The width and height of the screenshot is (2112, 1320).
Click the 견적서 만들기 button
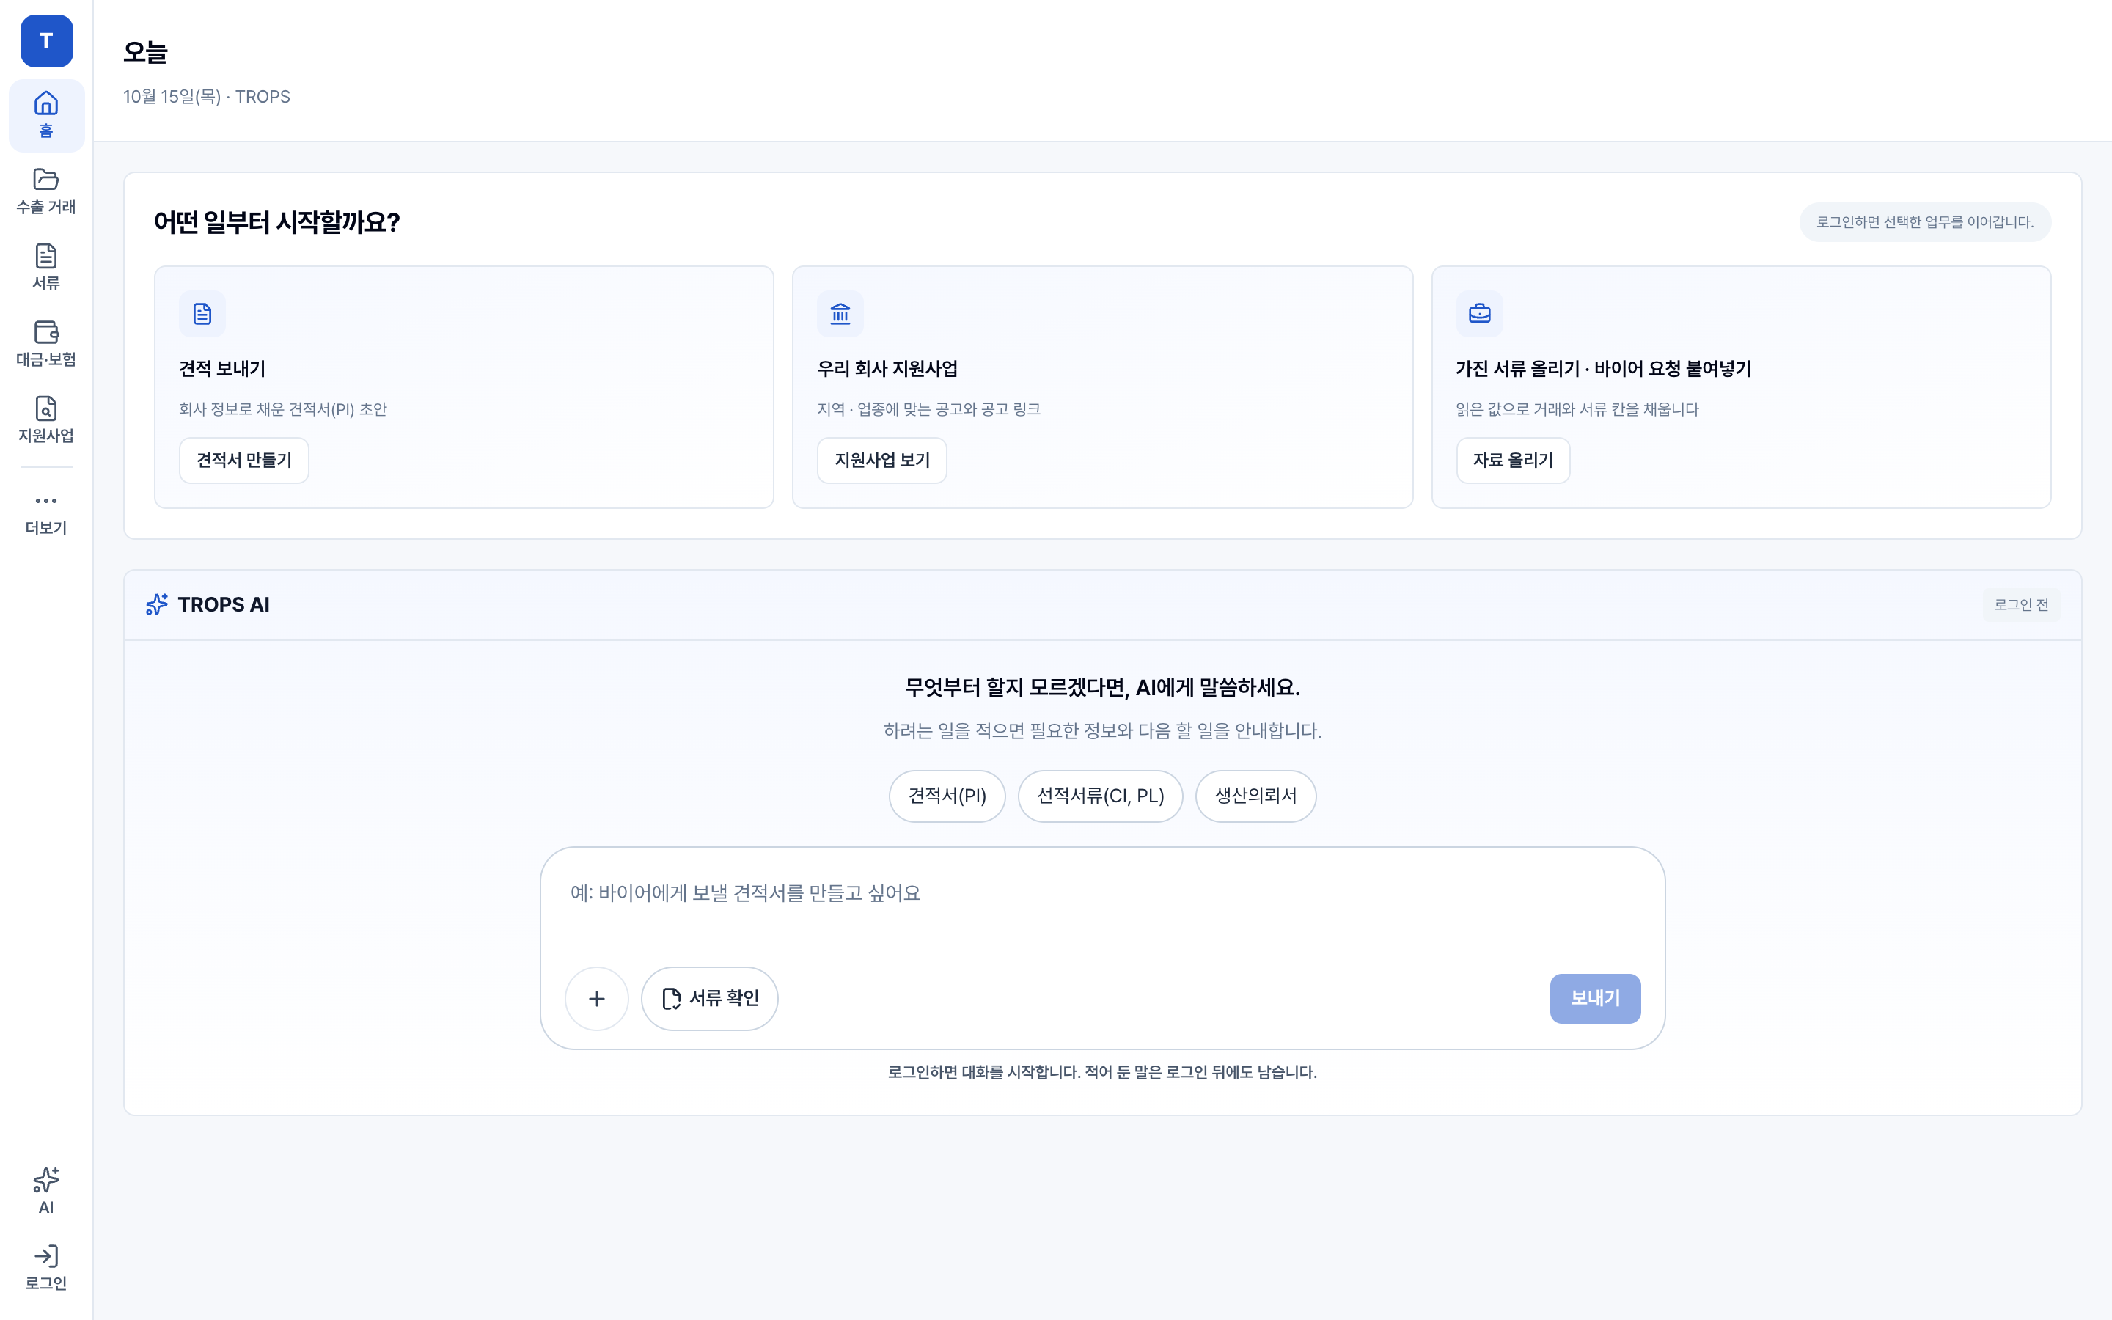coord(244,460)
